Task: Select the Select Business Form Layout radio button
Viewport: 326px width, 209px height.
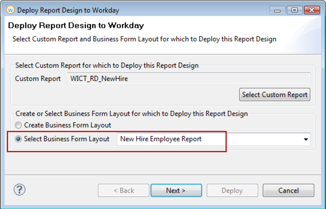Action: [18, 139]
